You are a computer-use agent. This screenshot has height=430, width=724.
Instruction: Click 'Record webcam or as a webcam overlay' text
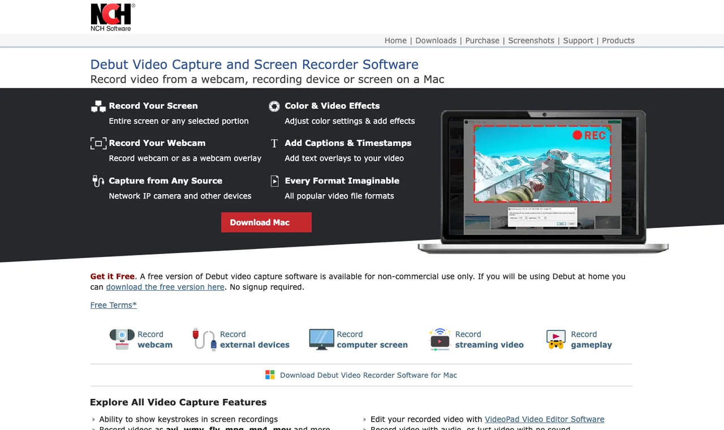coord(185,158)
